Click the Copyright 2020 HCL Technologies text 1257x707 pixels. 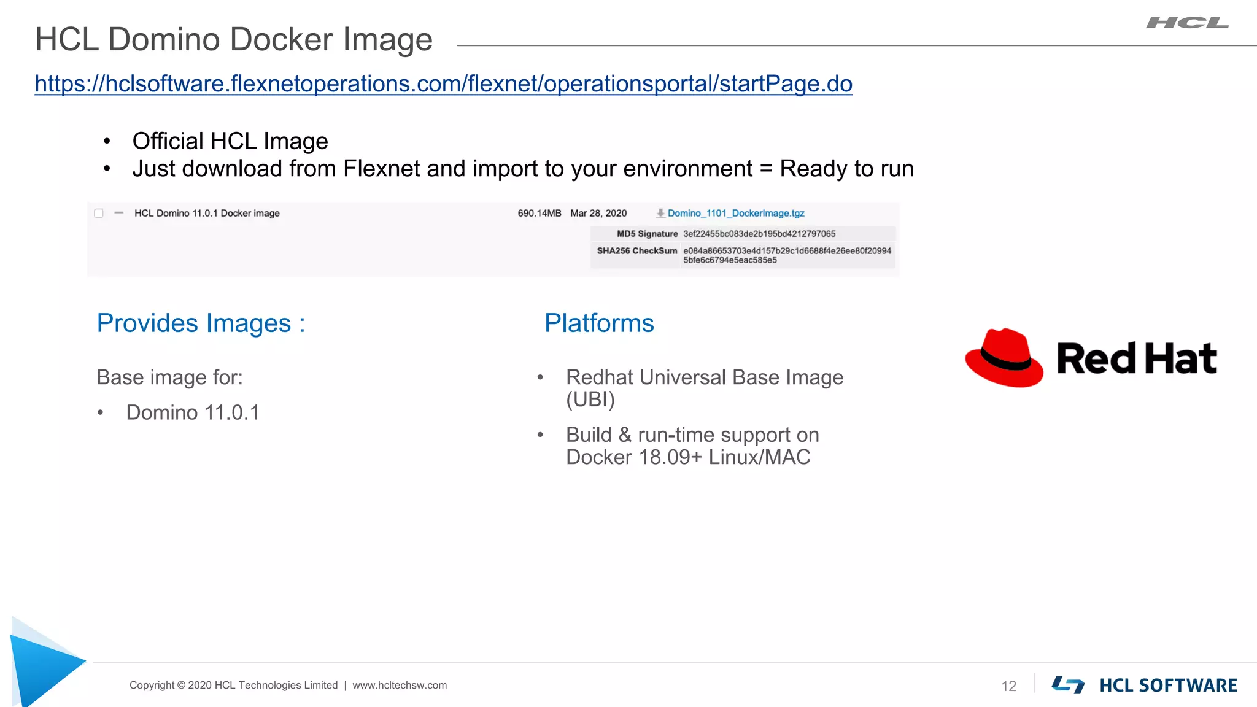(233, 685)
